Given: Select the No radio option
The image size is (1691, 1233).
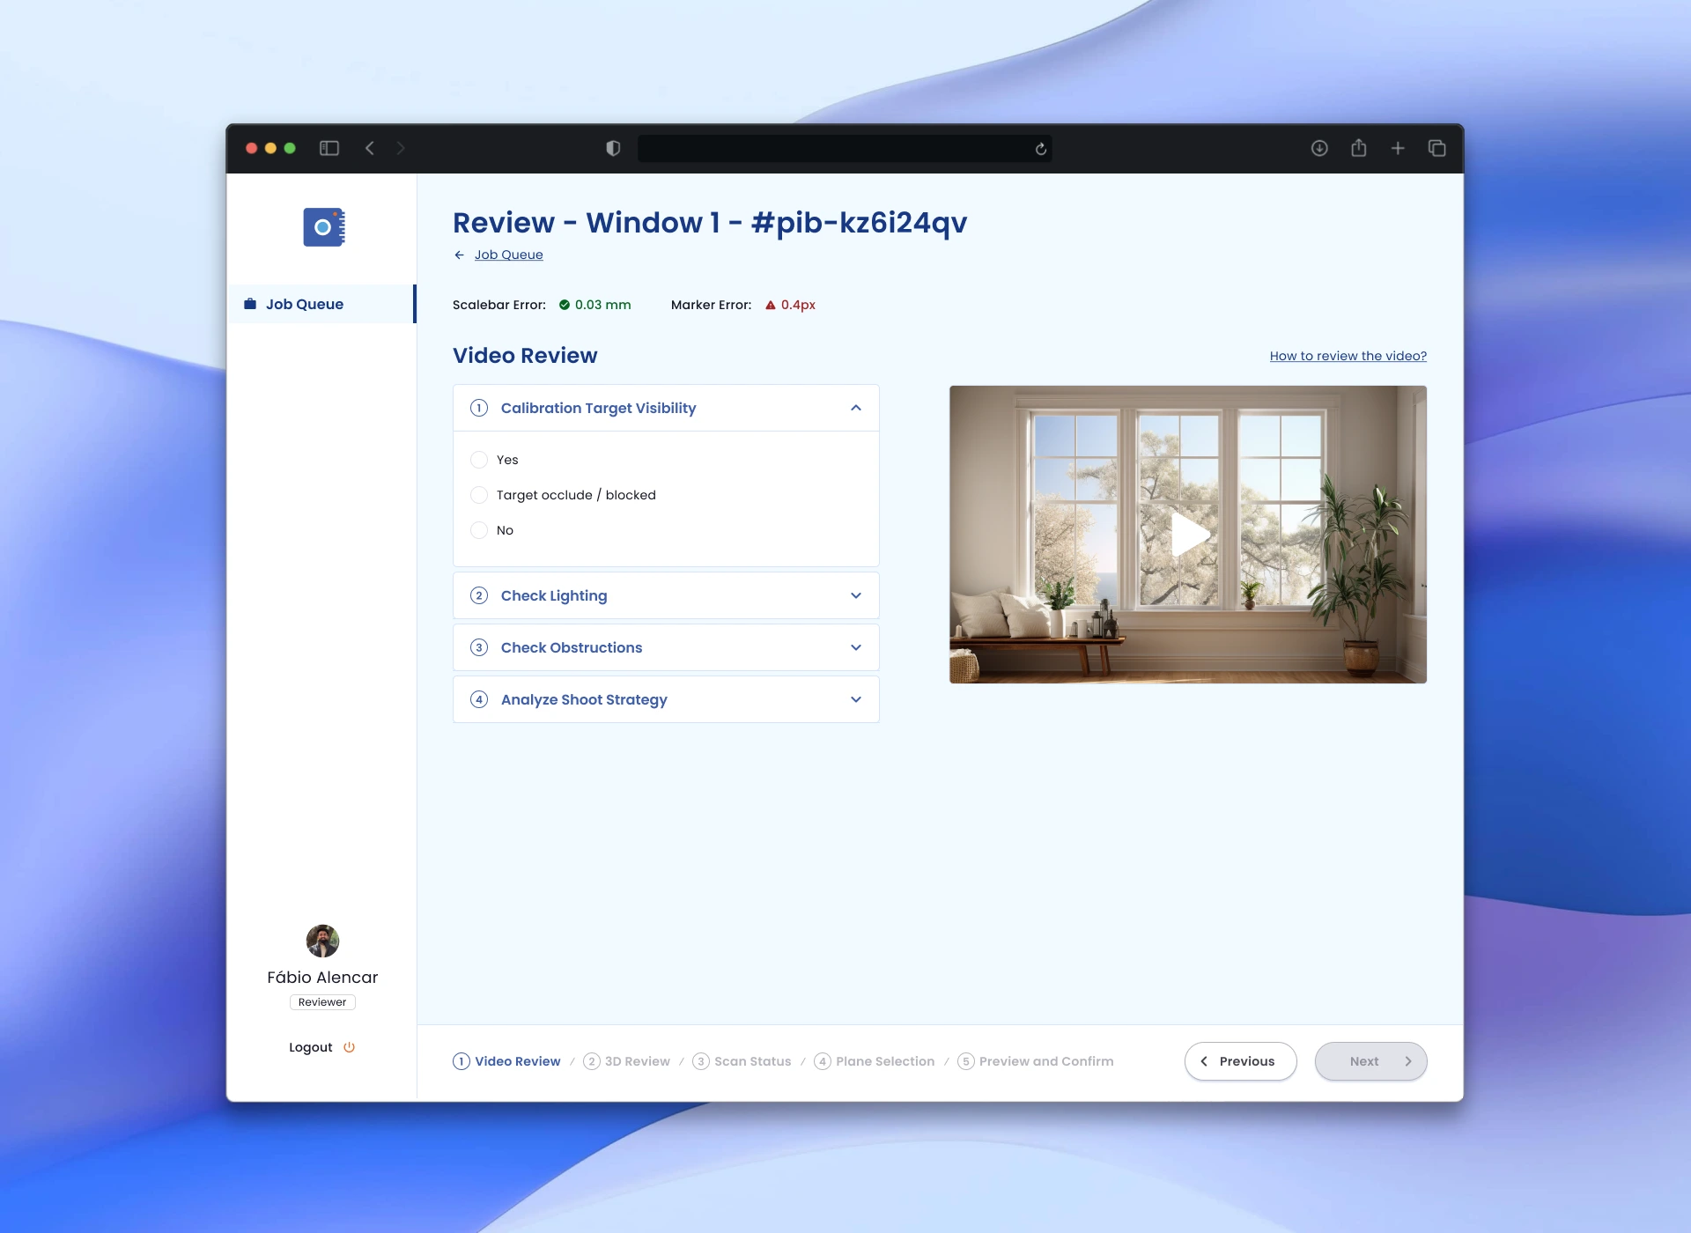Looking at the screenshot, I should [479, 530].
